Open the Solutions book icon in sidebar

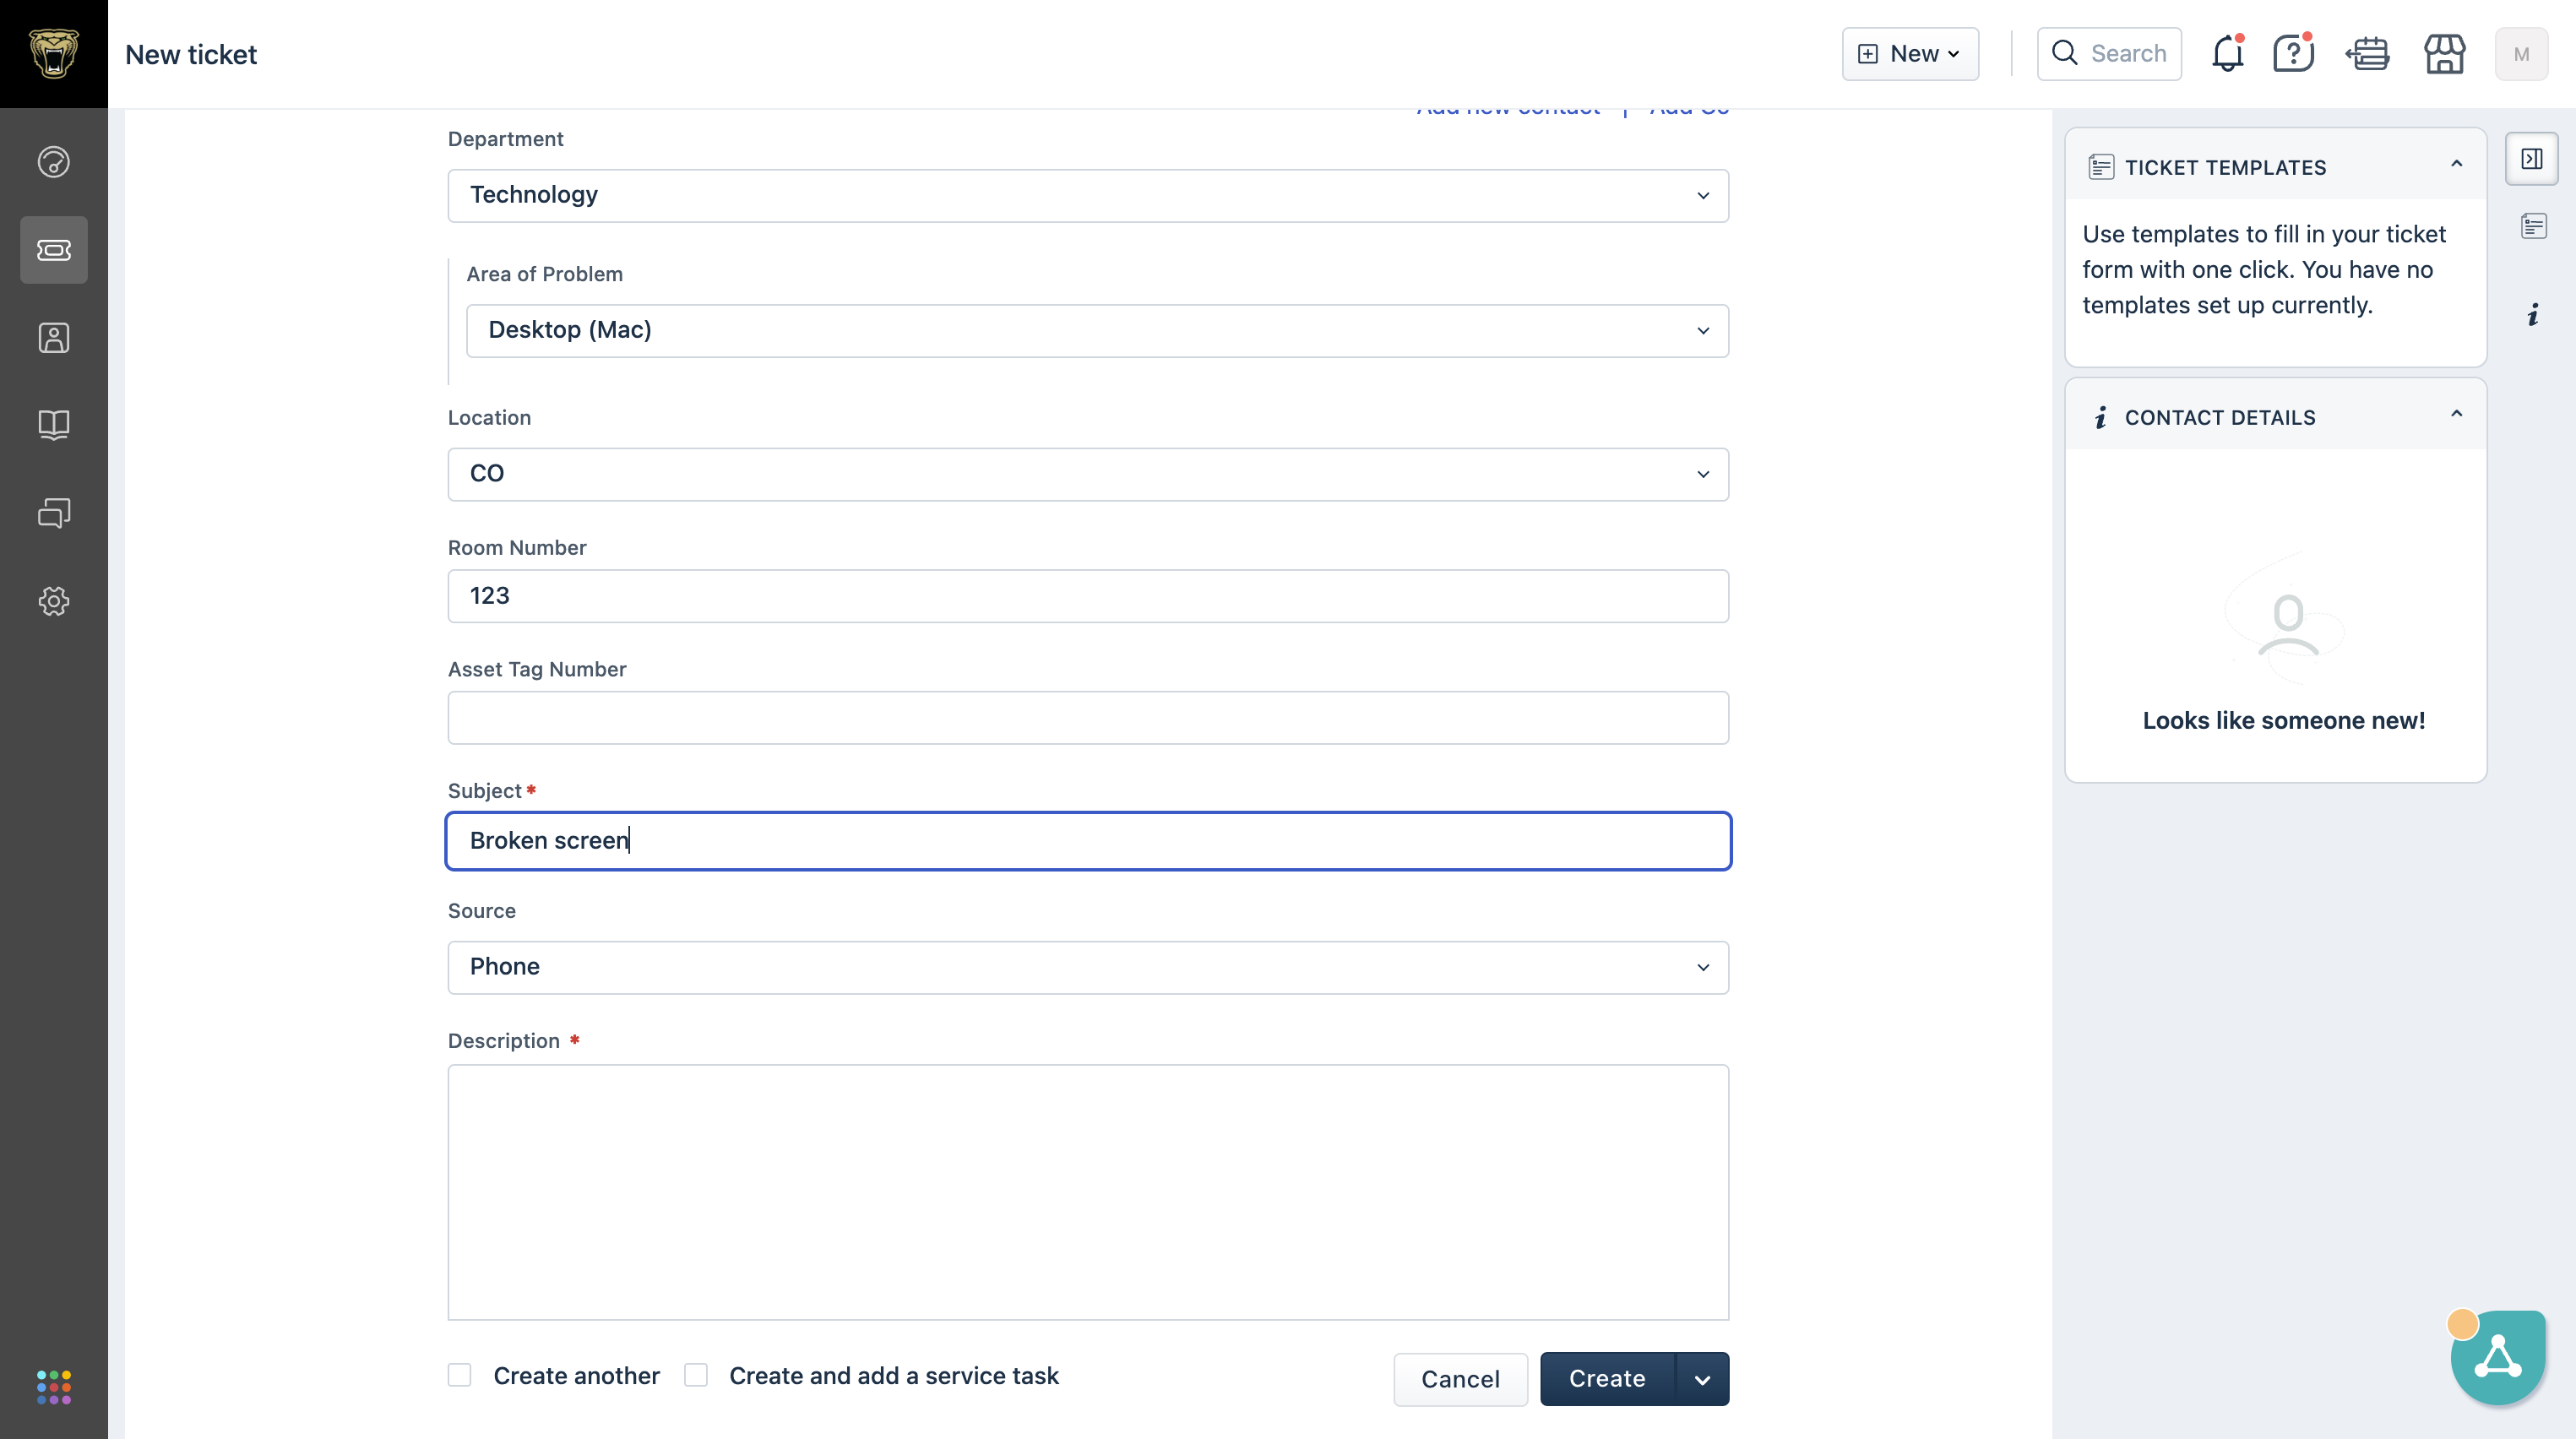(x=54, y=425)
